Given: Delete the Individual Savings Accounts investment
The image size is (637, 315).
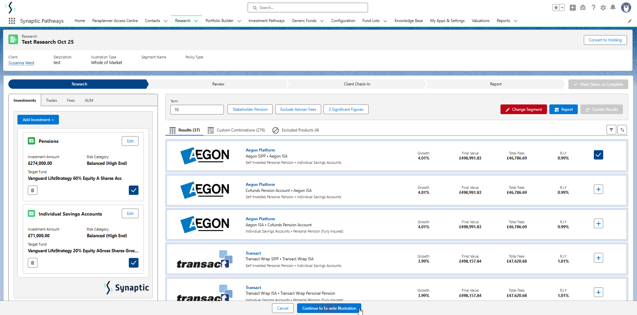Looking at the screenshot, I should 32,263.
